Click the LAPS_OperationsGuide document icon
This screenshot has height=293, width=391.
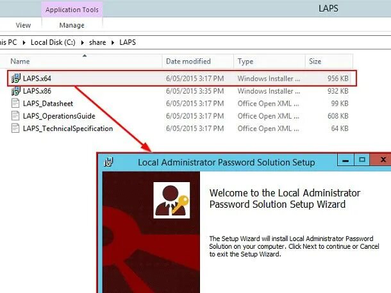[x=15, y=115]
